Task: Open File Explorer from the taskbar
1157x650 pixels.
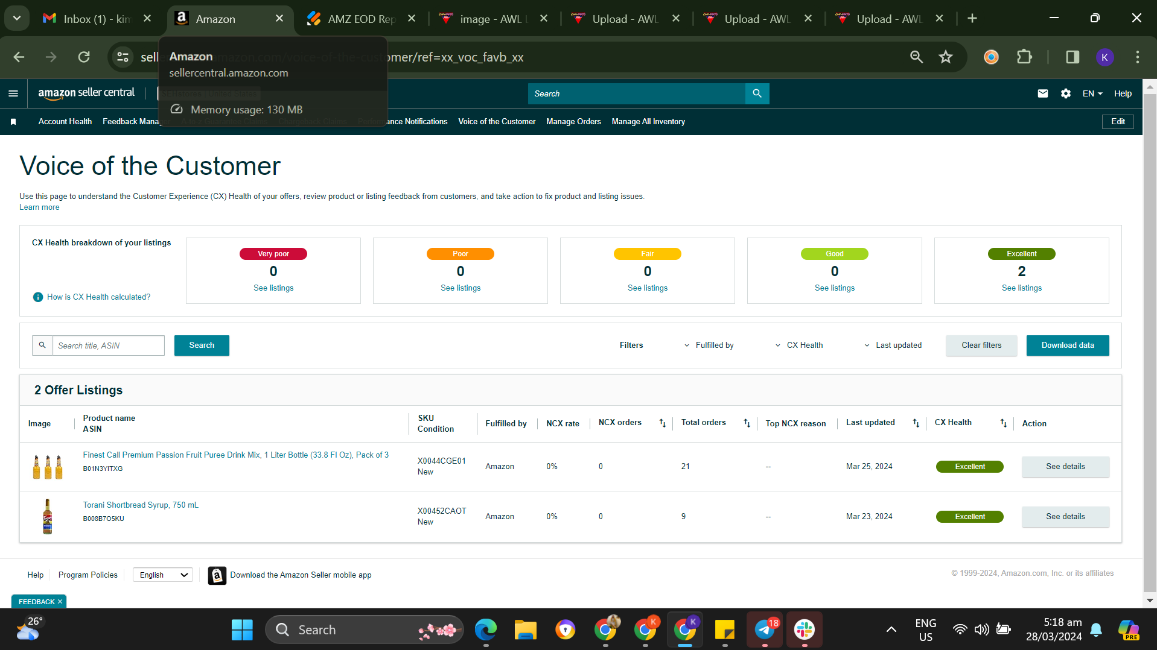Action: tap(525, 630)
